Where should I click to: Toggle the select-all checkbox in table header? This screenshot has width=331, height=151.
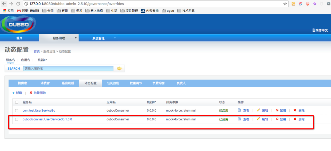tap(17, 102)
